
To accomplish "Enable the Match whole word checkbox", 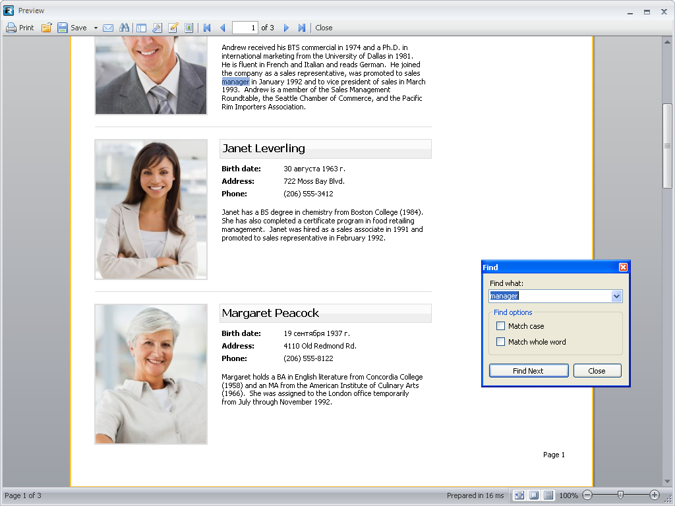I will point(500,342).
